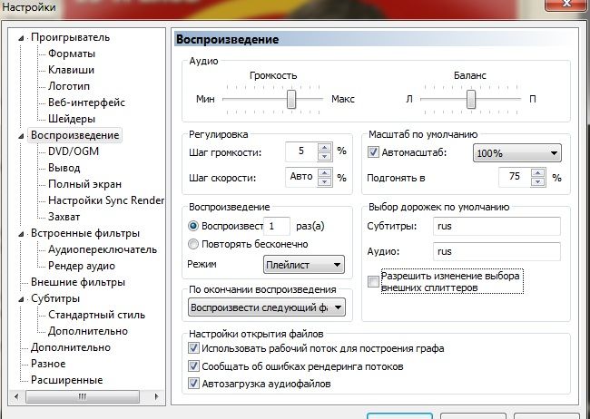
Task: Click the Громкость volume slider handle
Action: point(291,98)
